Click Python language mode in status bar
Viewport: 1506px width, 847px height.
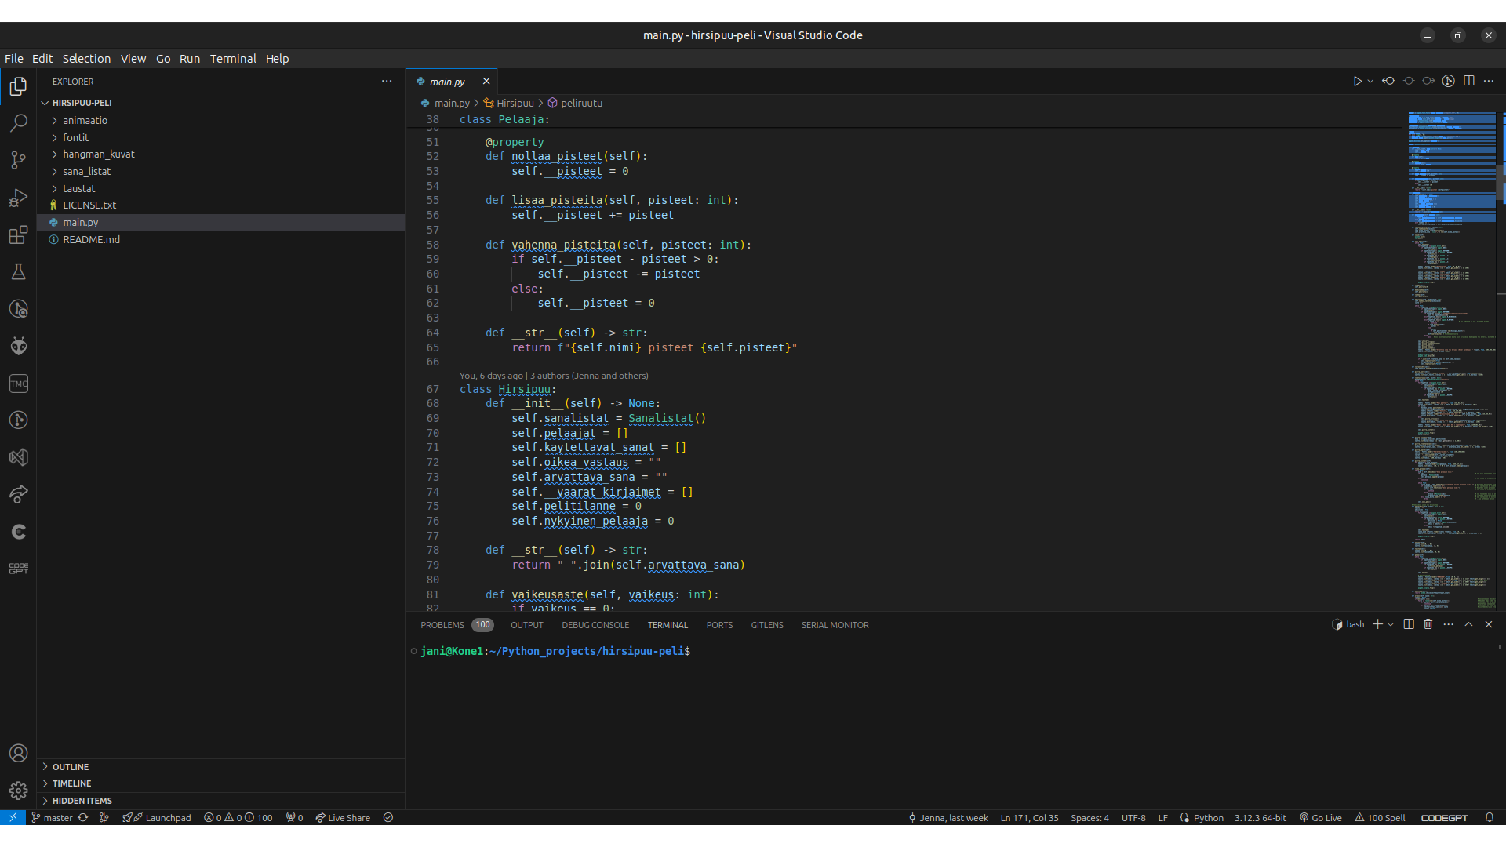[1208, 818]
